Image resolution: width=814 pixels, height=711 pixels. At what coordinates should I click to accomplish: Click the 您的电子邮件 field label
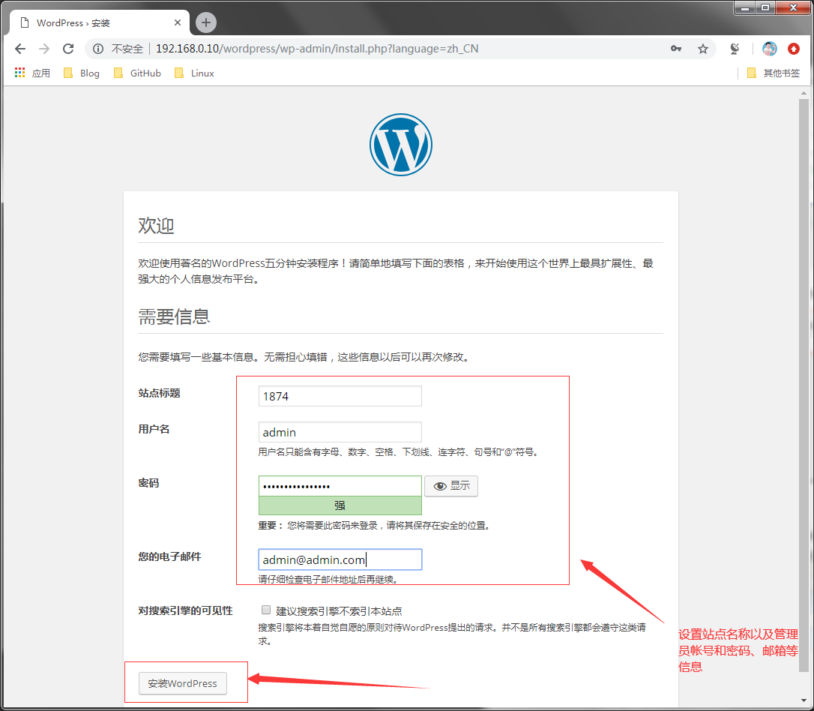[169, 556]
